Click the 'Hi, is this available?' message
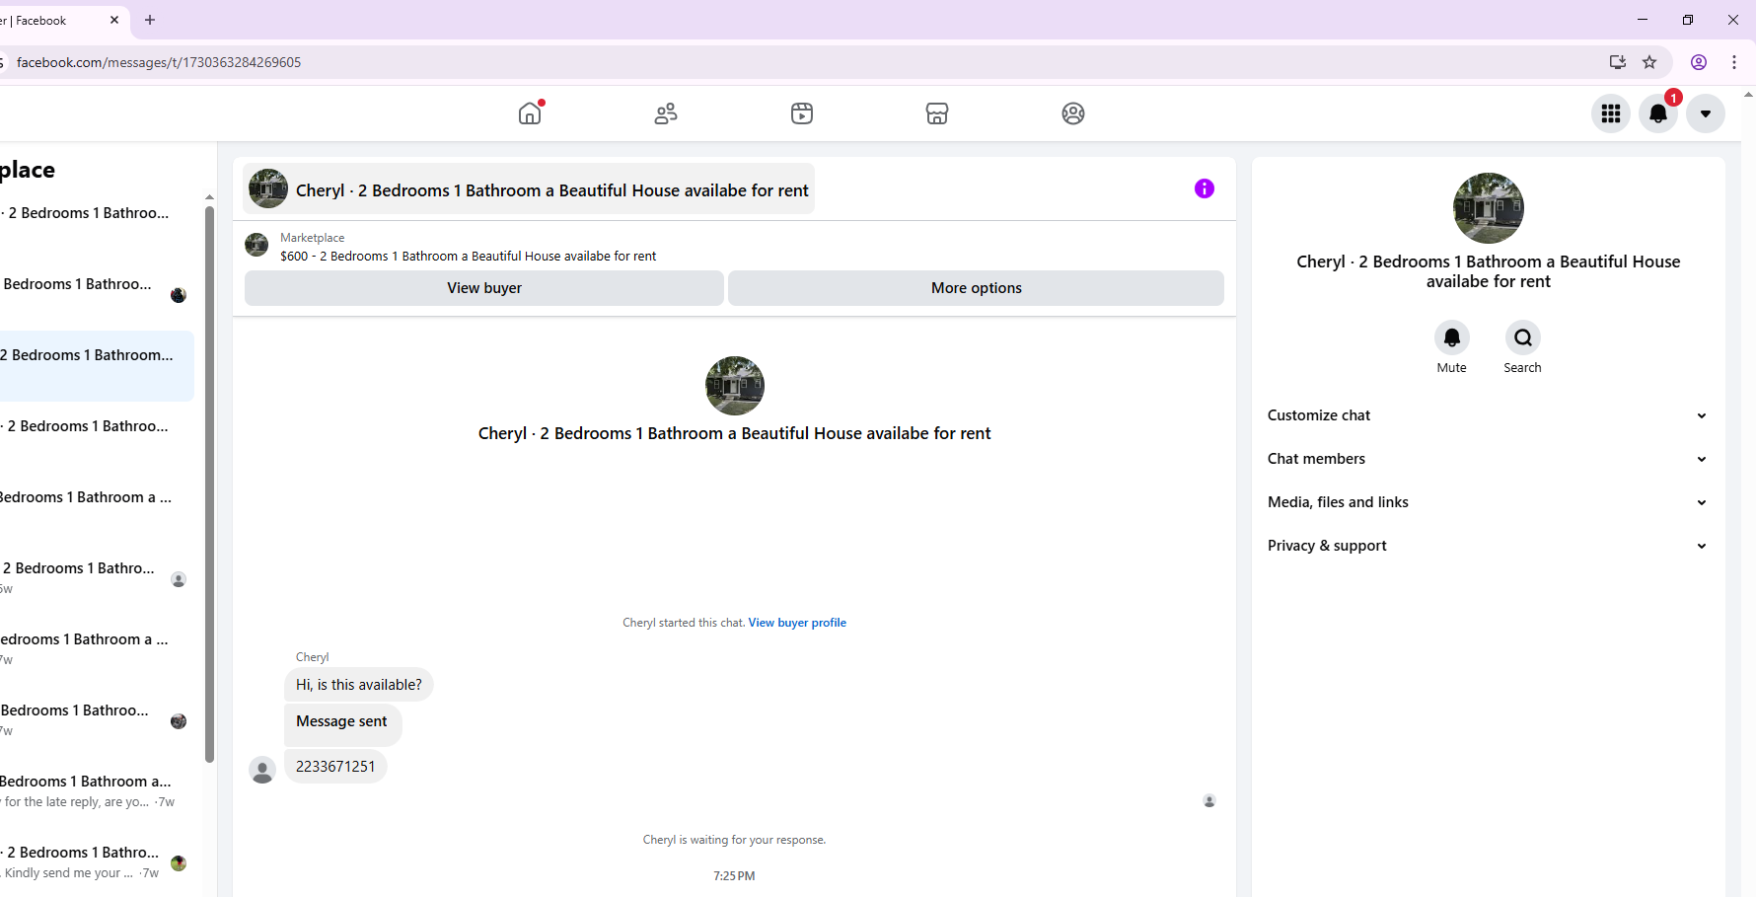 [x=359, y=685]
